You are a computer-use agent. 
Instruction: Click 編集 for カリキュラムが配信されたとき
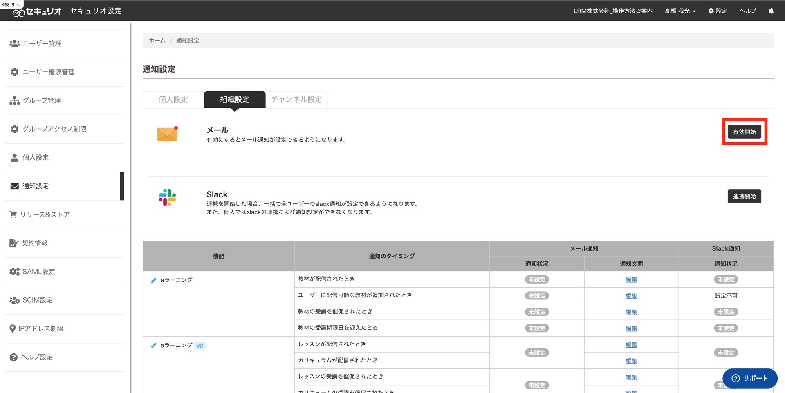[x=631, y=361]
